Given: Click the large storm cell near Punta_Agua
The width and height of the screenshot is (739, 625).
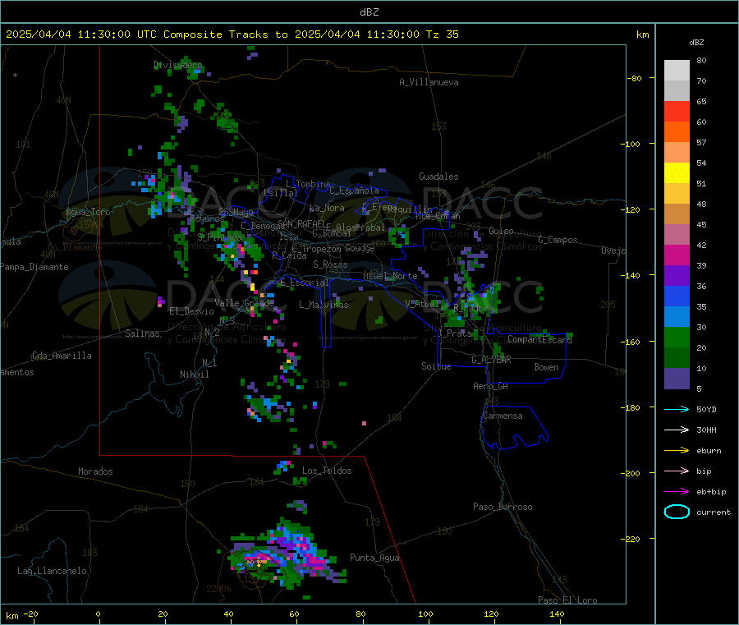Looking at the screenshot, I should click(288, 555).
